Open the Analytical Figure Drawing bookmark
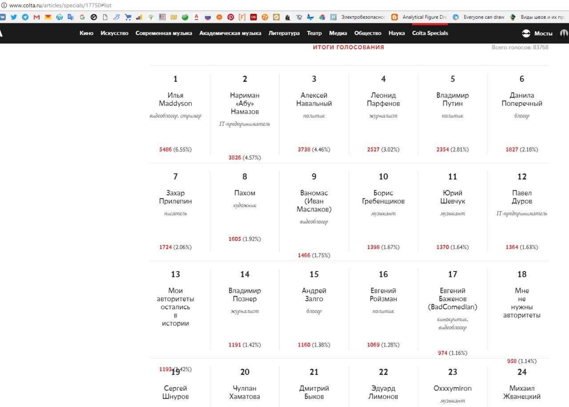 click(419, 17)
